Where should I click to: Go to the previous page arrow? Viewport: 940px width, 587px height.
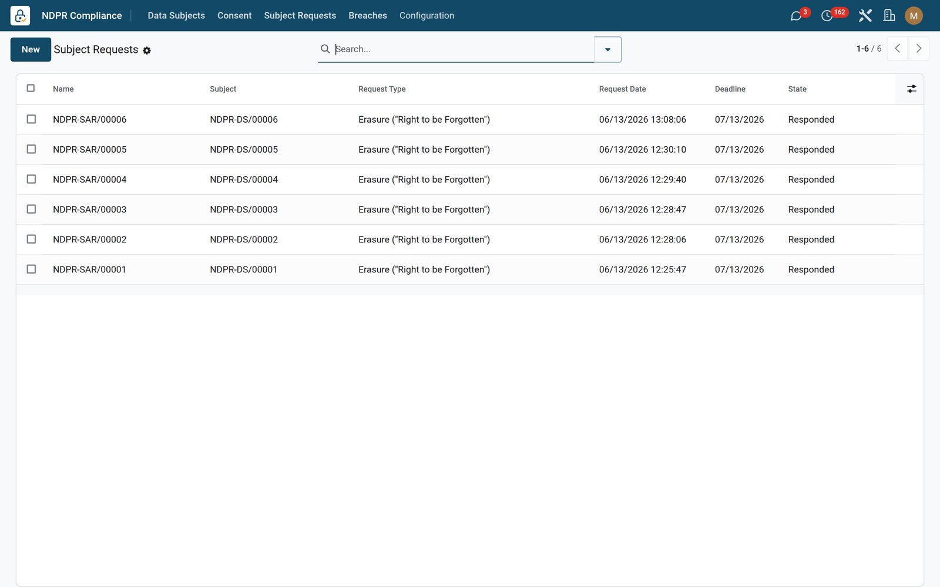coord(897,49)
